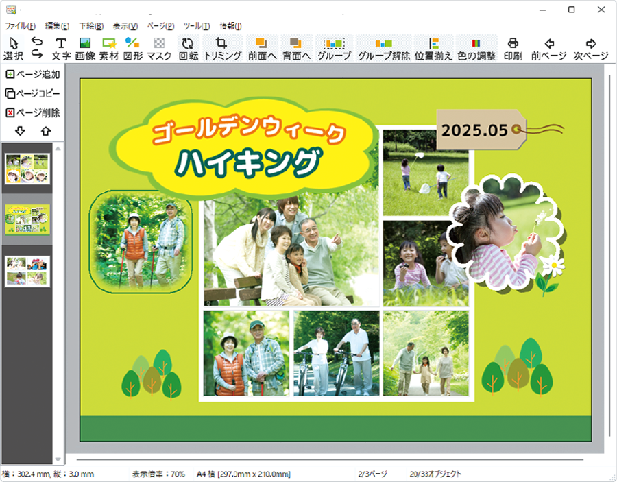
Task: Open the ツール menu
Action: click(197, 26)
